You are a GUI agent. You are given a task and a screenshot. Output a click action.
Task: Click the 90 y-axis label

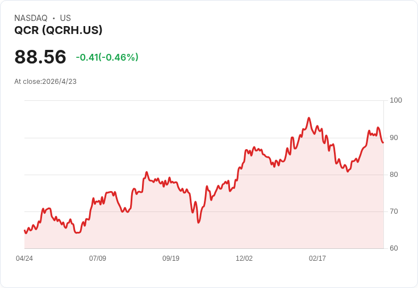point(394,138)
